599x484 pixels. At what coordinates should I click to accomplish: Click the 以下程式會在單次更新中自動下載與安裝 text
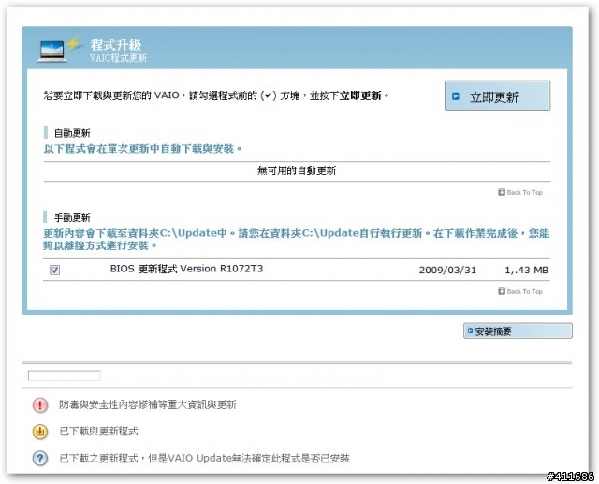(143, 149)
